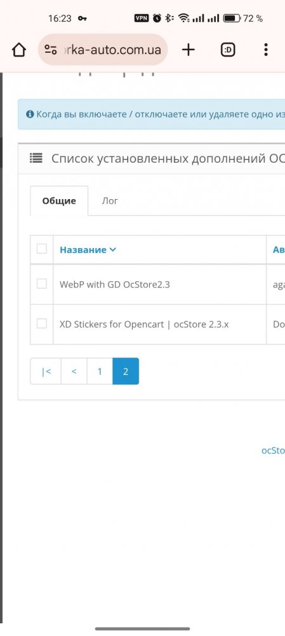285x636 pixels.
Task: Click the active page 2 button
Action: pos(126,371)
